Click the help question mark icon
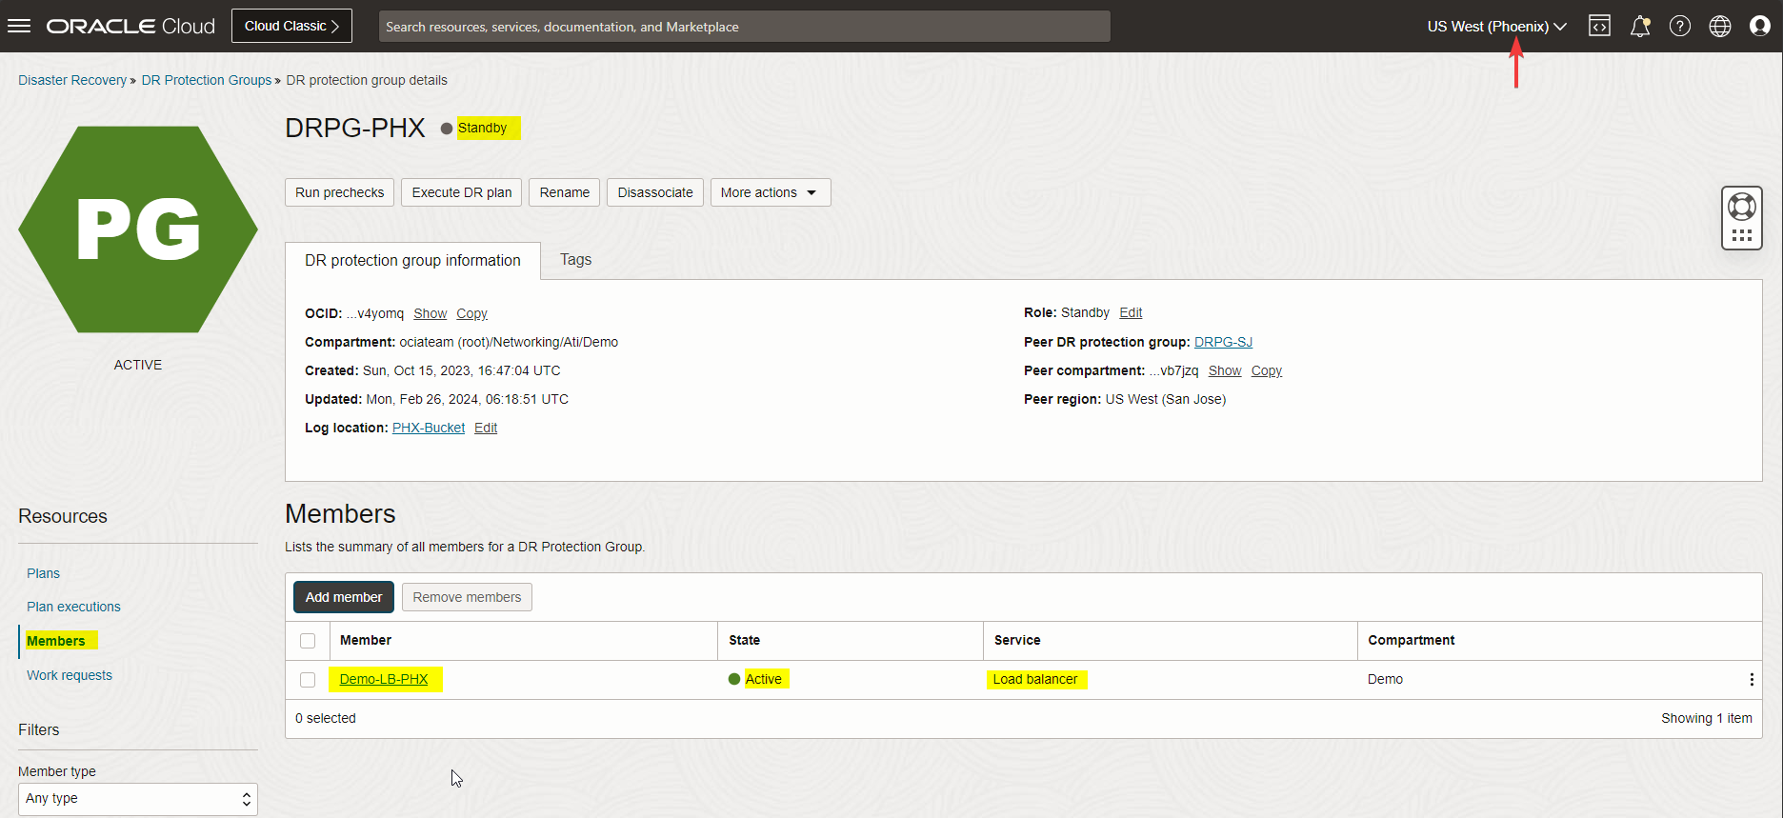Screen dimensions: 1783x818 tap(1679, 26)
